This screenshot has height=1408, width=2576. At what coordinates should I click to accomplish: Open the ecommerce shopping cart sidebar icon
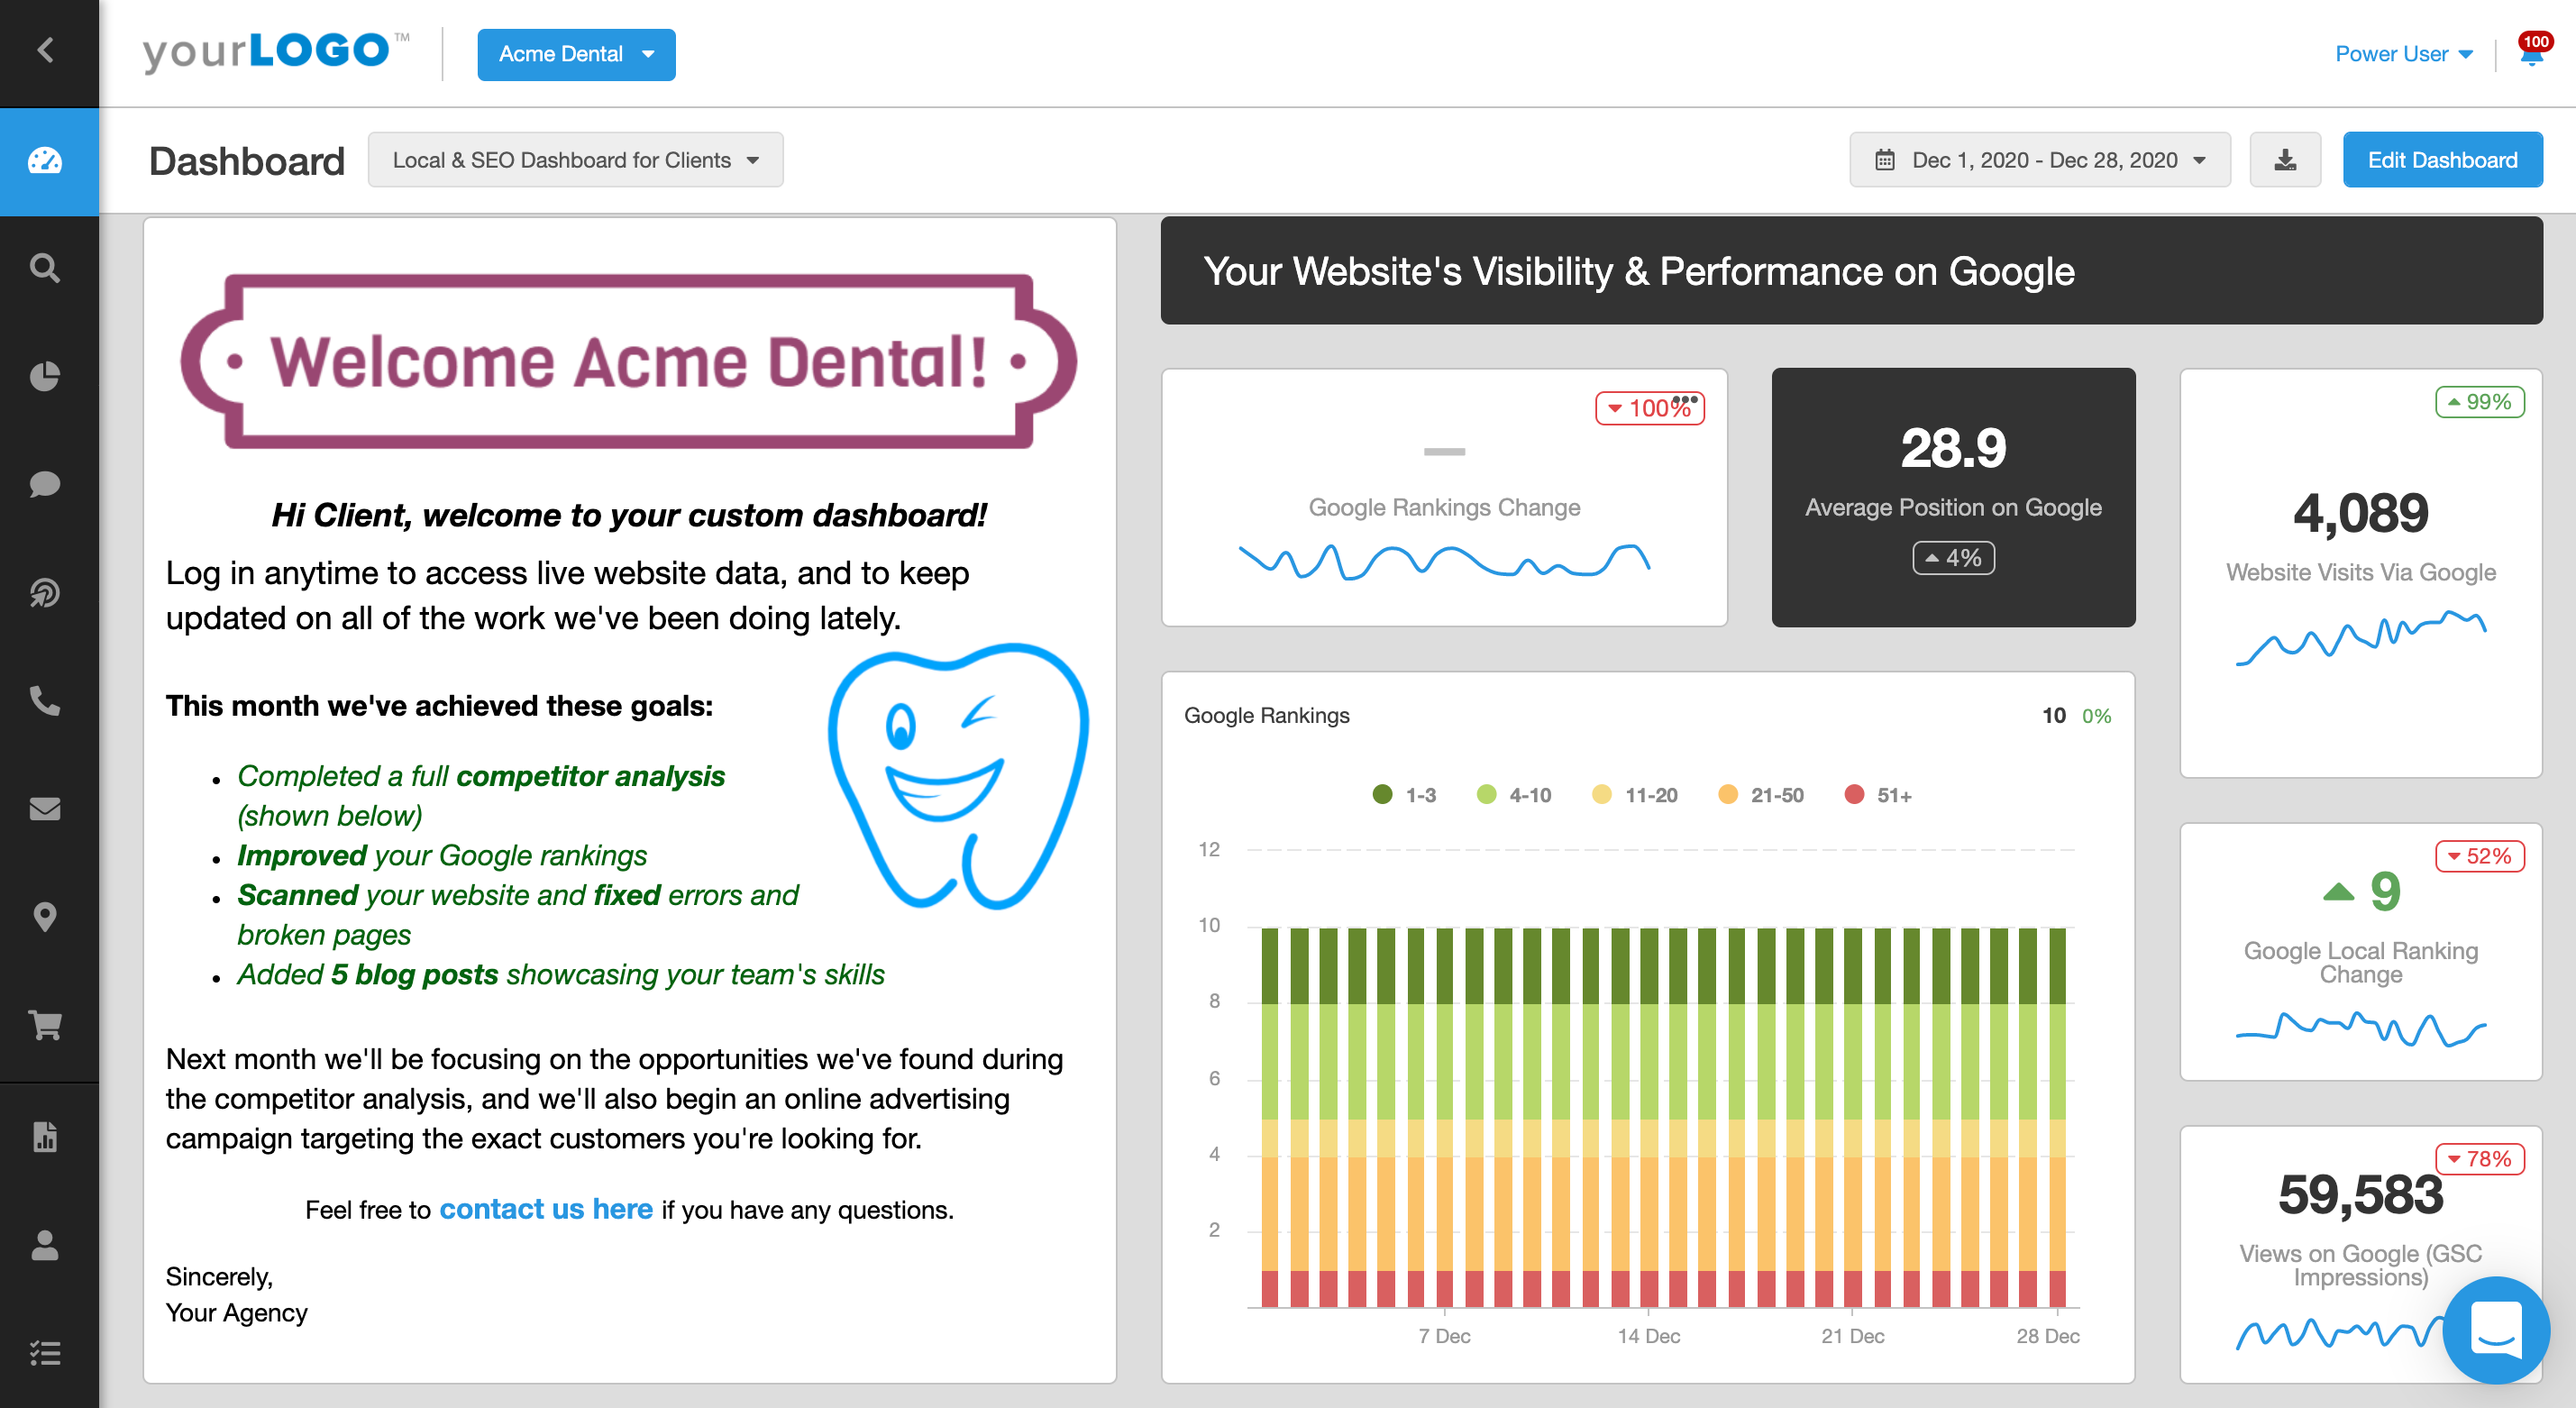[46, 1025]
